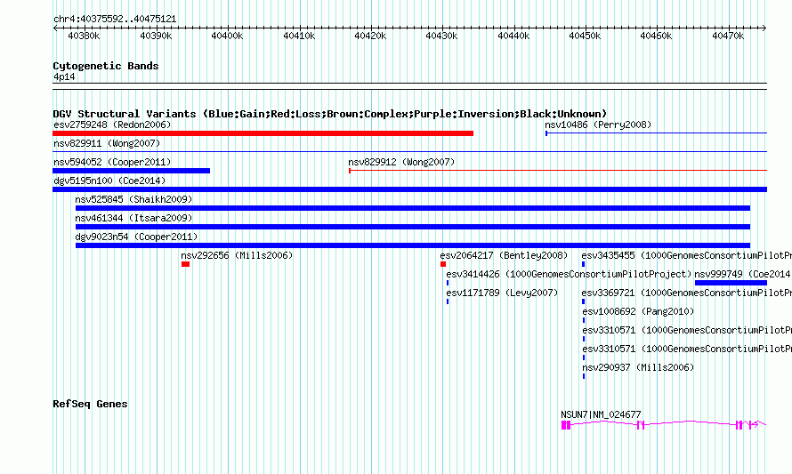Click the 40390k ruler tick label
The width and height of the screenshot is (792, 474).
tap(156, 36)
